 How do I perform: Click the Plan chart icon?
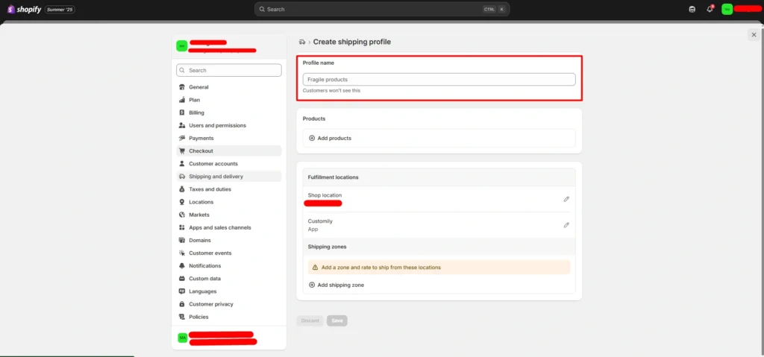point(182,100)
